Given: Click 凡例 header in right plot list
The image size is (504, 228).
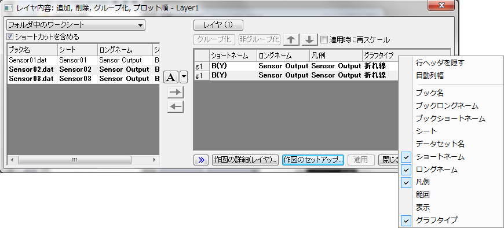Looking at the screenshot, I should pyautogui.click(x=336, y=56).
